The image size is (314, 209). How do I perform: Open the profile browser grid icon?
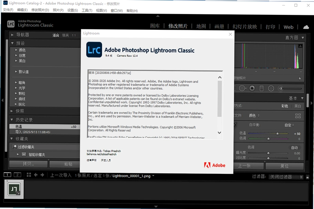point(298,116)
